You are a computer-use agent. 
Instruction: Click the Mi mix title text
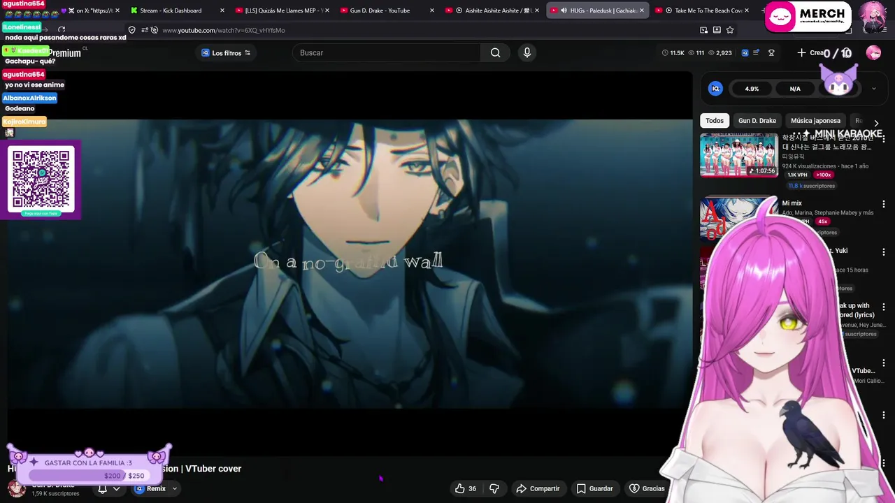[x=792, y=203]
